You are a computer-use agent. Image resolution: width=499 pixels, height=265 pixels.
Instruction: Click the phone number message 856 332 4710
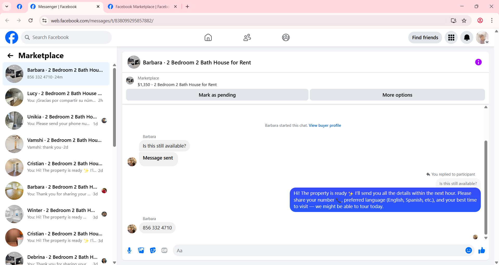[x=157, y=228]
